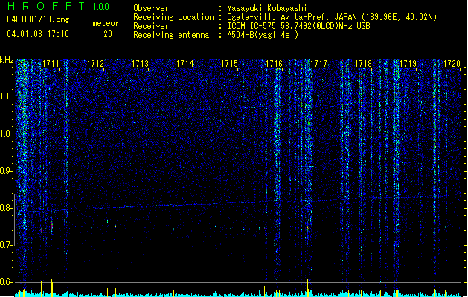Click the 0.8 kHz axis label
This screenshot has width=468, height=297.
[7, 208]
